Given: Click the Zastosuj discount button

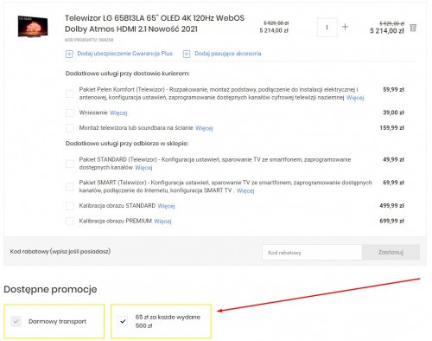Looking at the screenshot, I should [391, 253].
